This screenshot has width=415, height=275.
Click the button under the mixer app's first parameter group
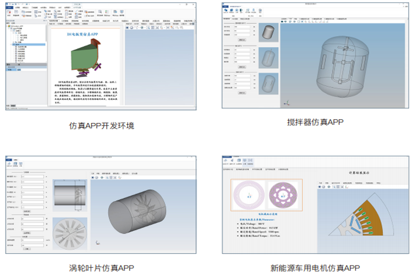coord(242,40)
